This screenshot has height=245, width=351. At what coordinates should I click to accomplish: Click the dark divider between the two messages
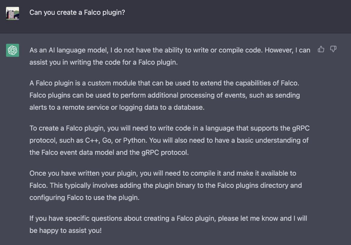[175, 33]
